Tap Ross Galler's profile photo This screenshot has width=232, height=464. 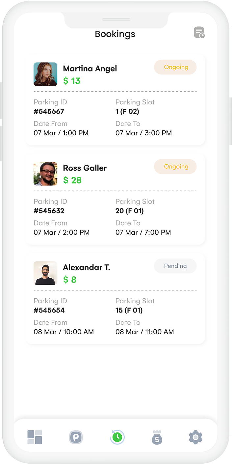[x=45, y=174]
